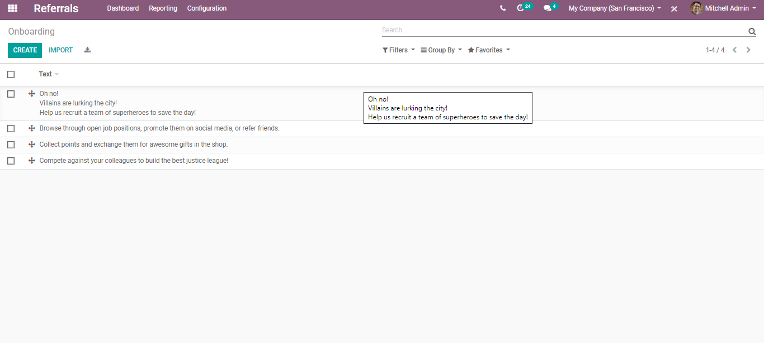
Task: Click the Referrals app title
Action: coord(56,8)
